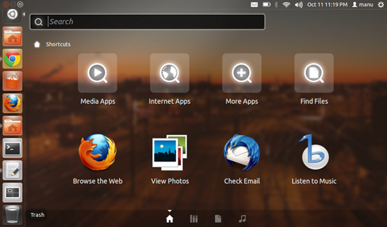Open the manu user menu
Screen dimensions: 387x227
click(362, 4)
